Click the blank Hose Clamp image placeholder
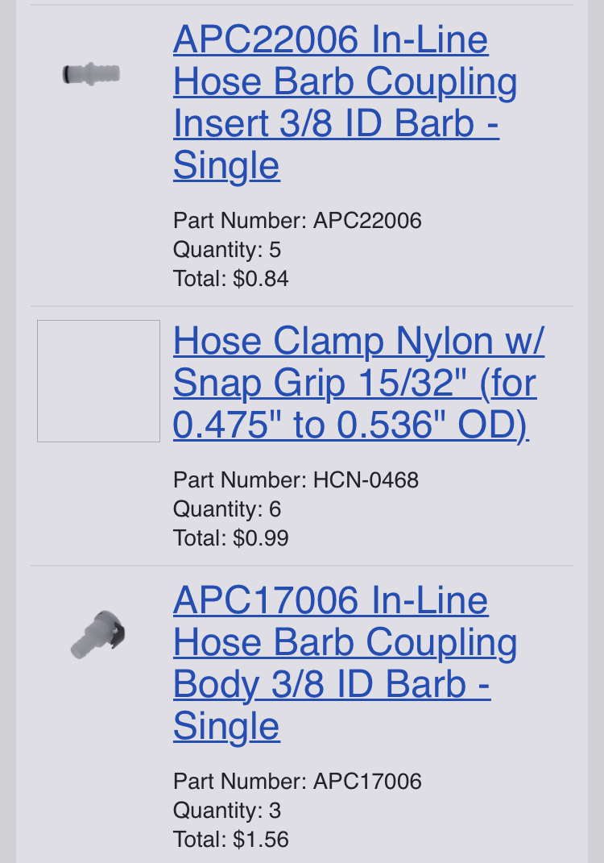 pyautogui.click(x=98, y=381)
